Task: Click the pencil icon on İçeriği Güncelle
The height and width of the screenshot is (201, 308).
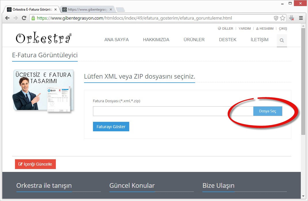Action: [x=20, y=164]
